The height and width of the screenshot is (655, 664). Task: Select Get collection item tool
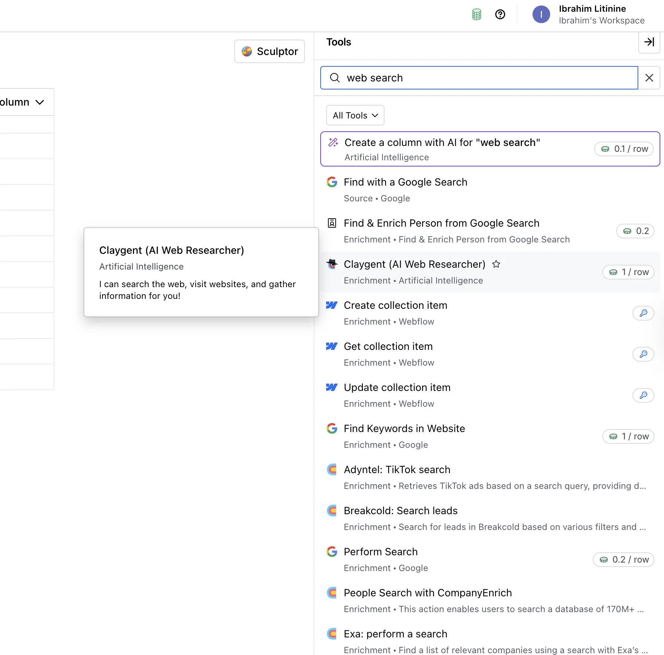click(490, 354)
